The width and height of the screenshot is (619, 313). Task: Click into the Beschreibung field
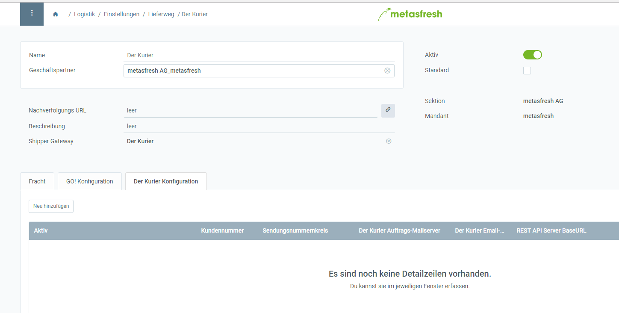pyautogui.click(x=259, y=126)
